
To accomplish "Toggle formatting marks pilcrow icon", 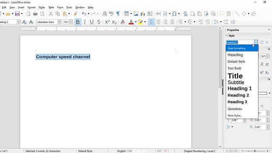I will tap(118, 14).
